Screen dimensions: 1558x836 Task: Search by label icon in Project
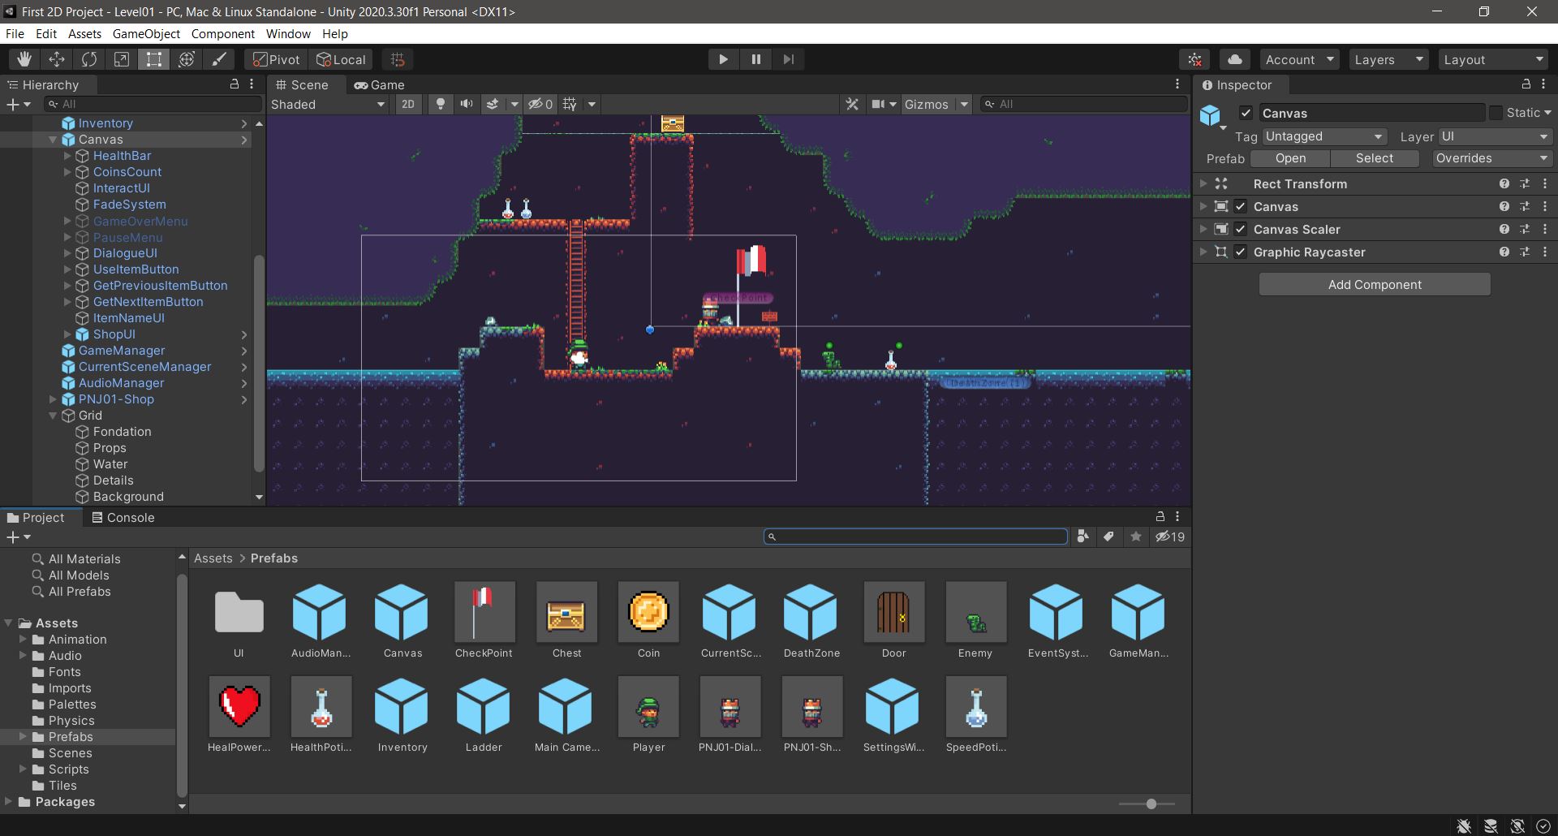pyautogui.click(x=1109, y=537)
